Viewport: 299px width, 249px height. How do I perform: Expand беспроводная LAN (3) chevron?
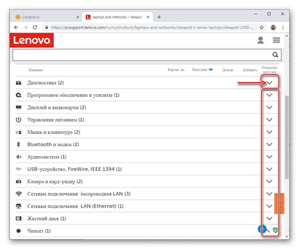pyautogui.click(x=269, y=194)
